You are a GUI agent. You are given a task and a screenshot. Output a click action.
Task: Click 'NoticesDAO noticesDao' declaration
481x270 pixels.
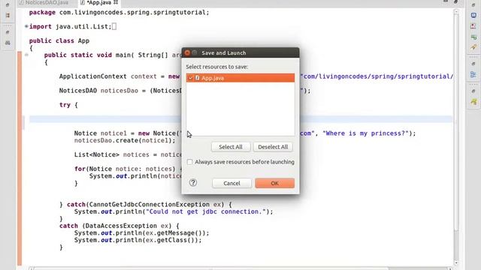98,91
